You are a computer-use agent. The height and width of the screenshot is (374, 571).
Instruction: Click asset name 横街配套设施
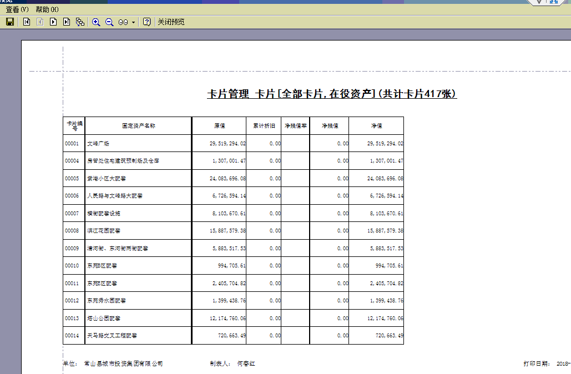(103, 214)
